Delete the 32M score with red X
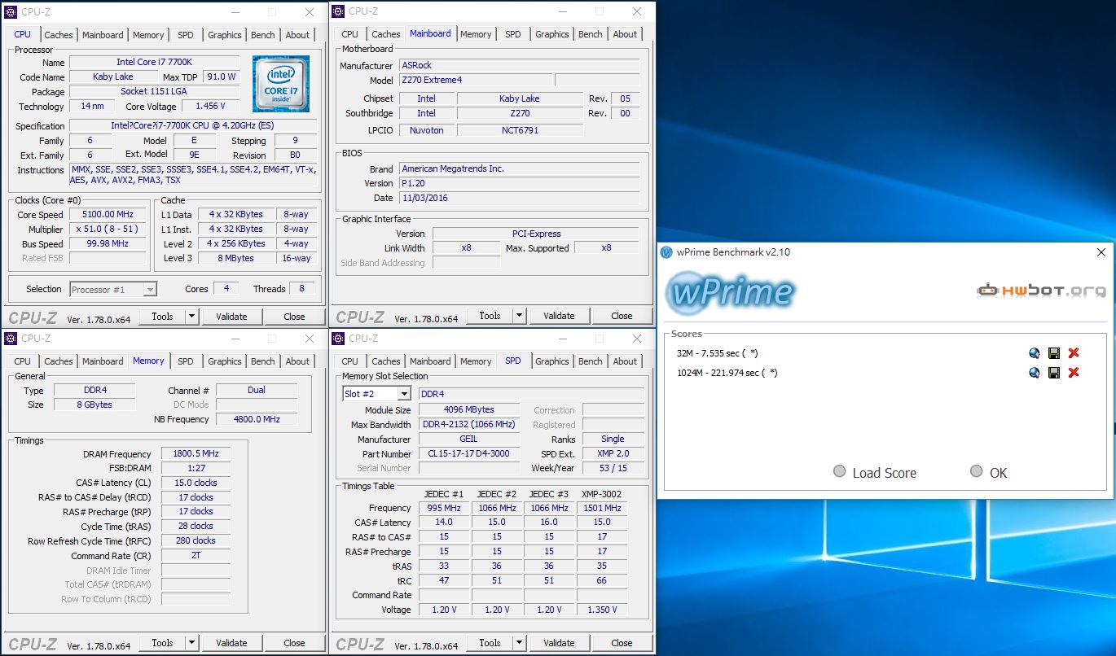Screen dimensions: 1116x656 click(x=1074, y=353)
